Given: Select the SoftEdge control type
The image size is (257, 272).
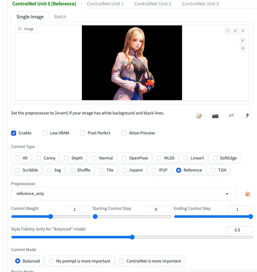Looking at the screenshot, I should pos(224,158).
